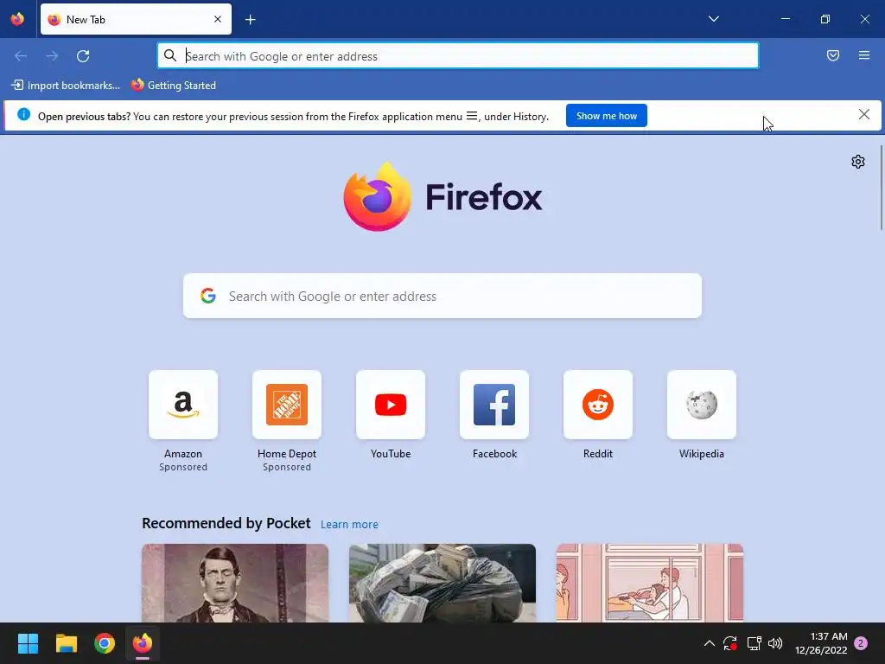Screen dimensions: 885x664
Task: Reload the current page
Action: pos(83,56)
